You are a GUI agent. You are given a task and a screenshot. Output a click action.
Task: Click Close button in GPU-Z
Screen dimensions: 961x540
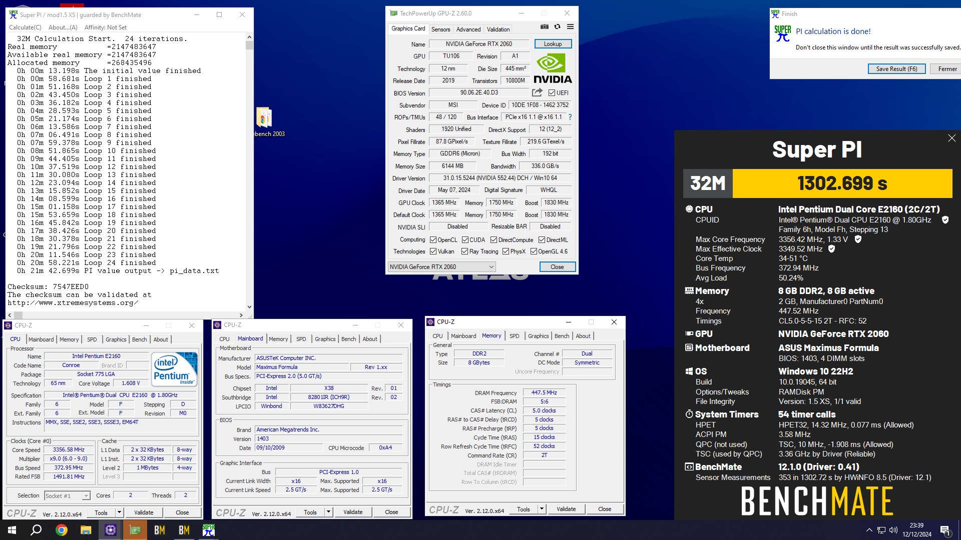(x=557, y=267)
